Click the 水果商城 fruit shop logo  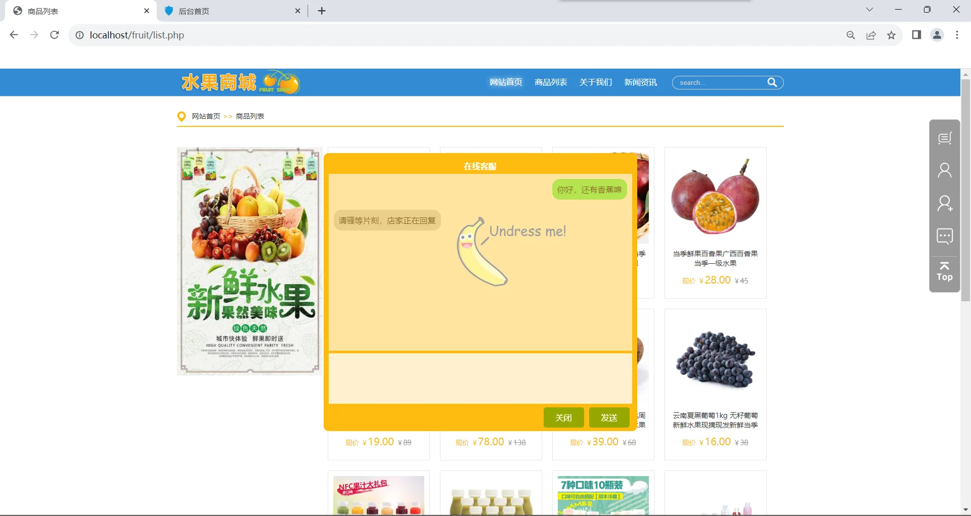click(239, 82)
